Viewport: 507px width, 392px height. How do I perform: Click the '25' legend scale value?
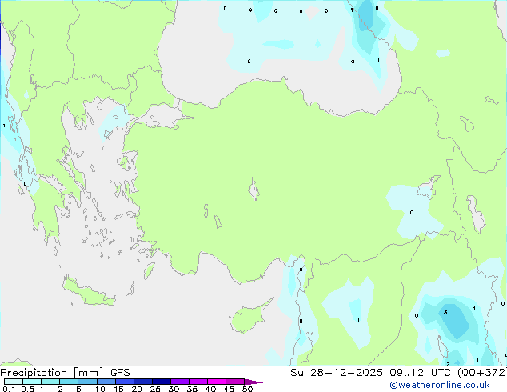(155, 389)
